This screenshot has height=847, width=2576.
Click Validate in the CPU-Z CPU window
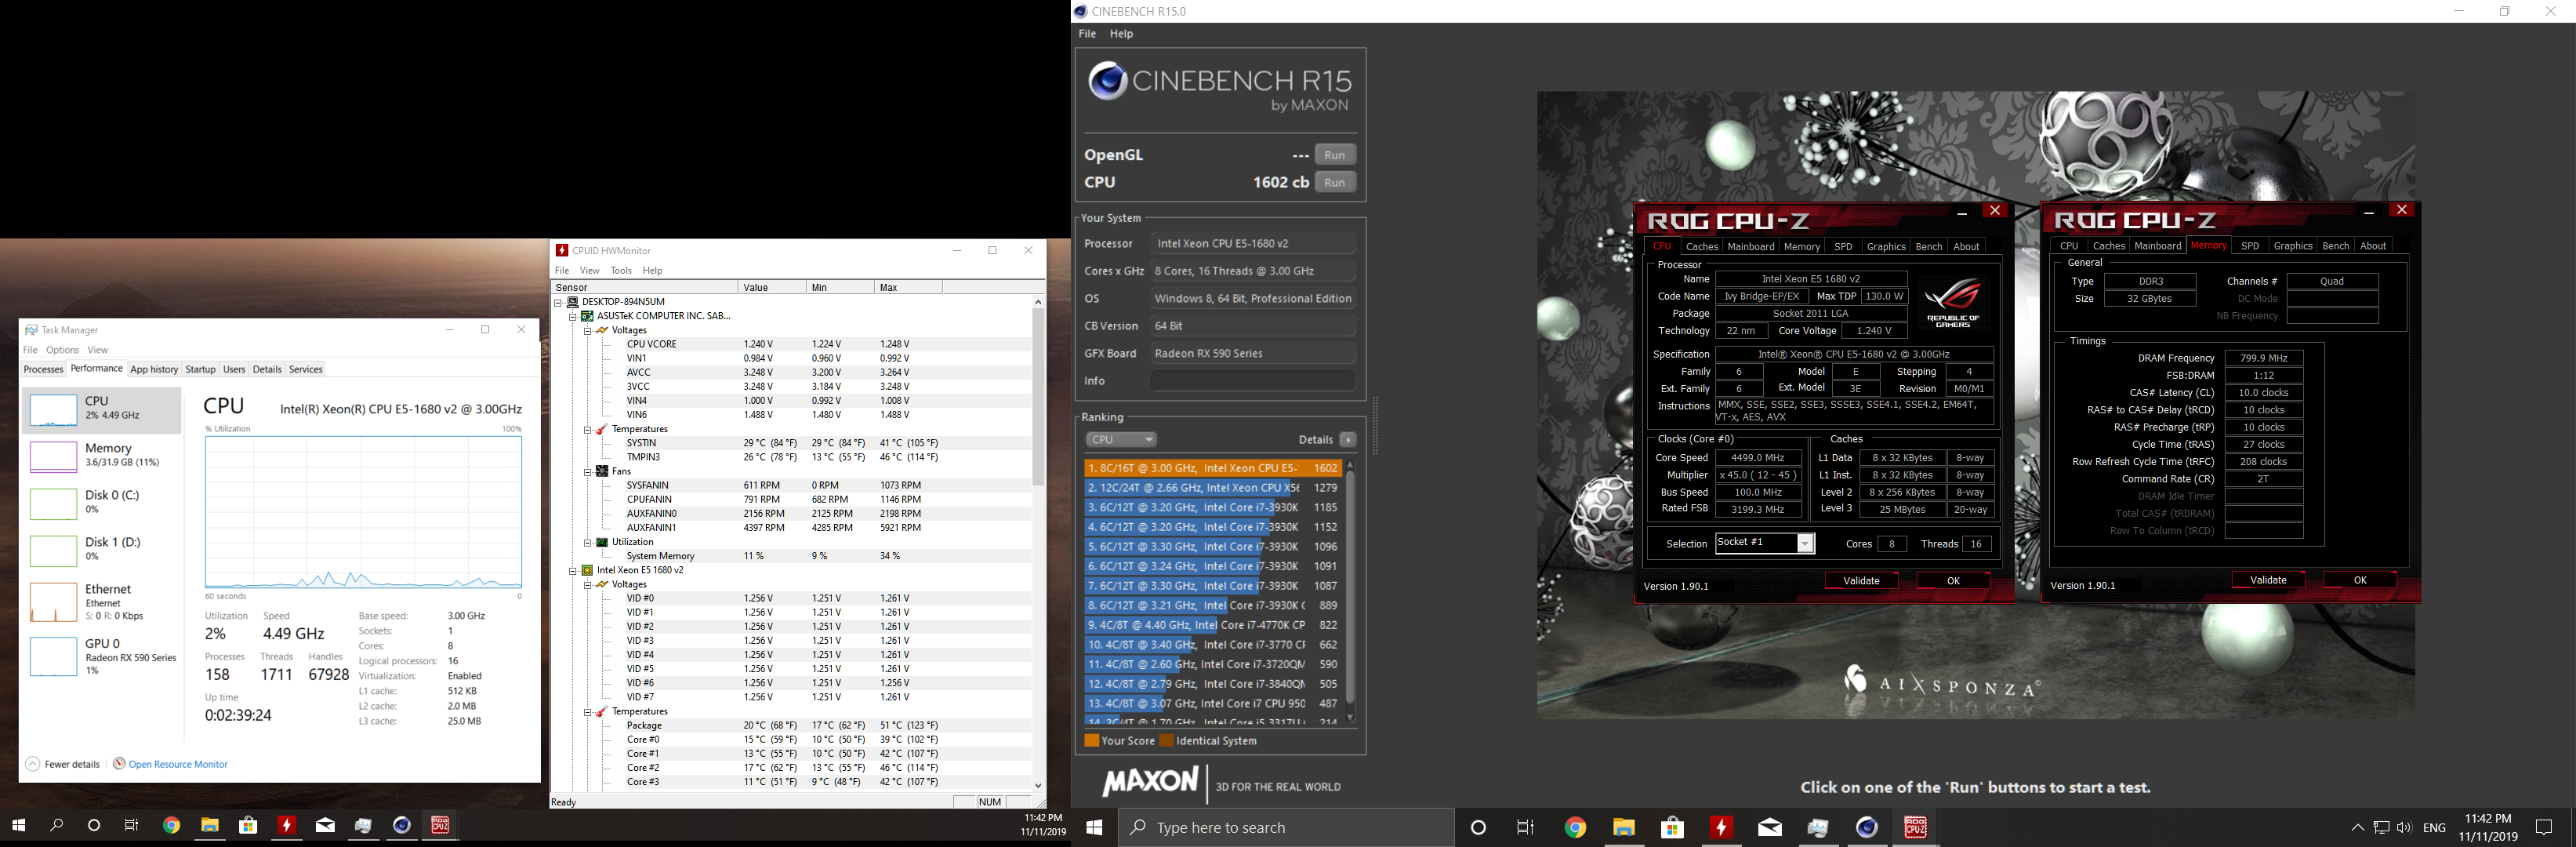tap(1861, 581)
